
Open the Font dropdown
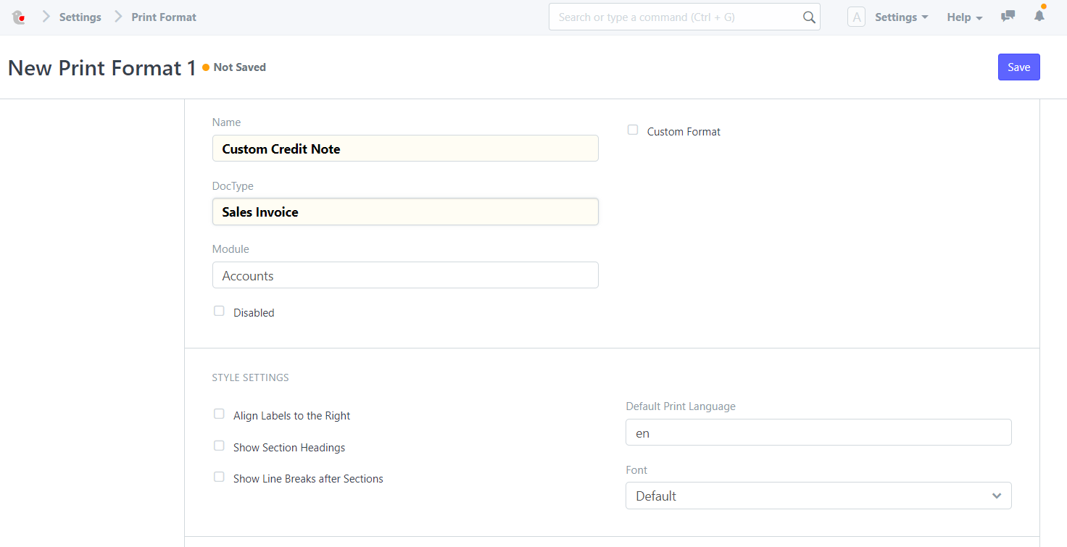(x=818, y=496)
